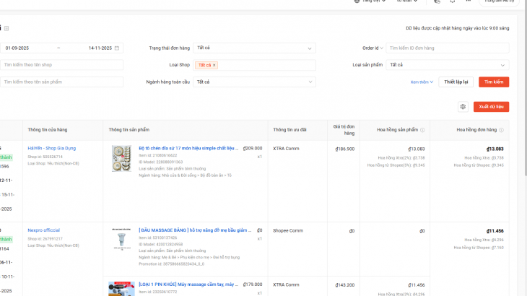
Task: Expand Xem thêm filters
Action: click(x=422, y=82)
